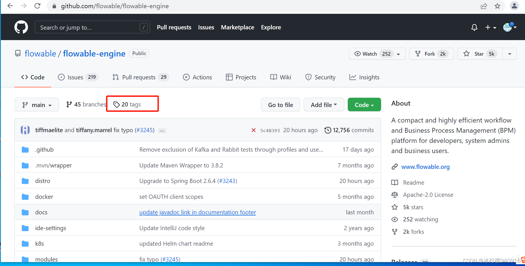Open the Add file dropdown

(324, 105)
